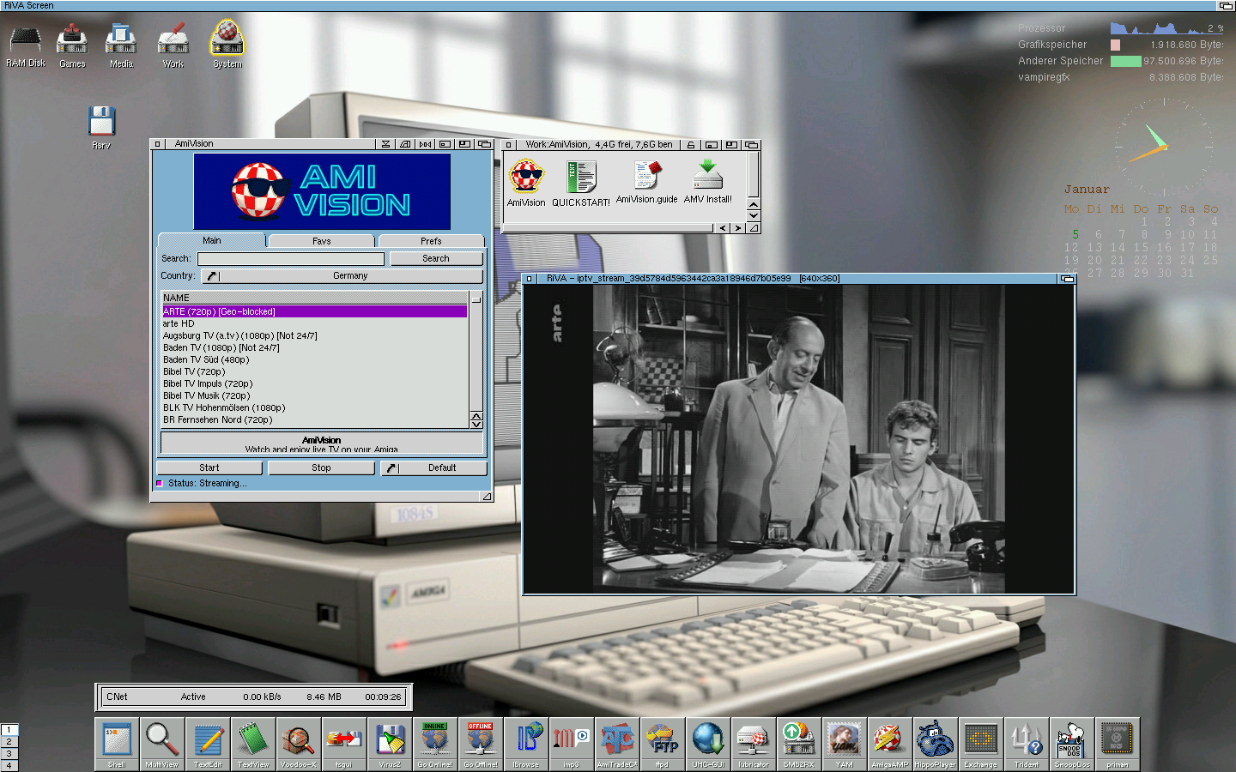The image size is (1236, 772).
Task: Switch to the Favs tab
Action: (x=322, y=241)
